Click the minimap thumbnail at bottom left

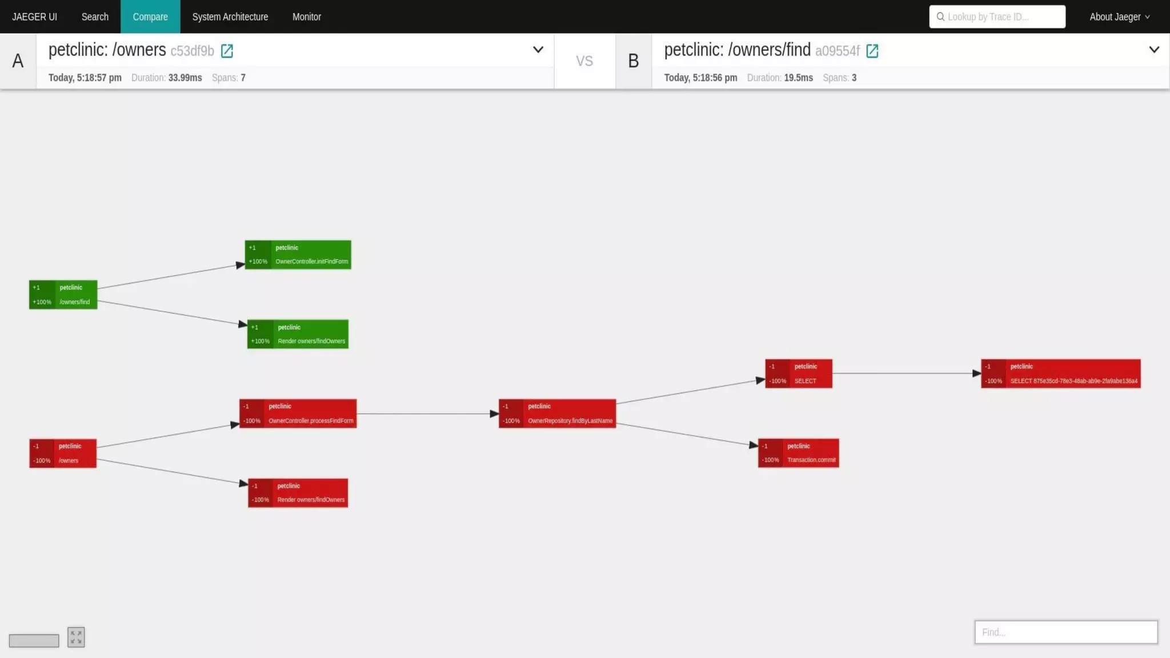point(34,640)
